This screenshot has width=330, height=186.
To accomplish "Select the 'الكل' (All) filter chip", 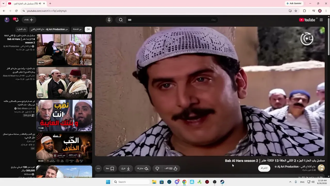I will [88, 29].
